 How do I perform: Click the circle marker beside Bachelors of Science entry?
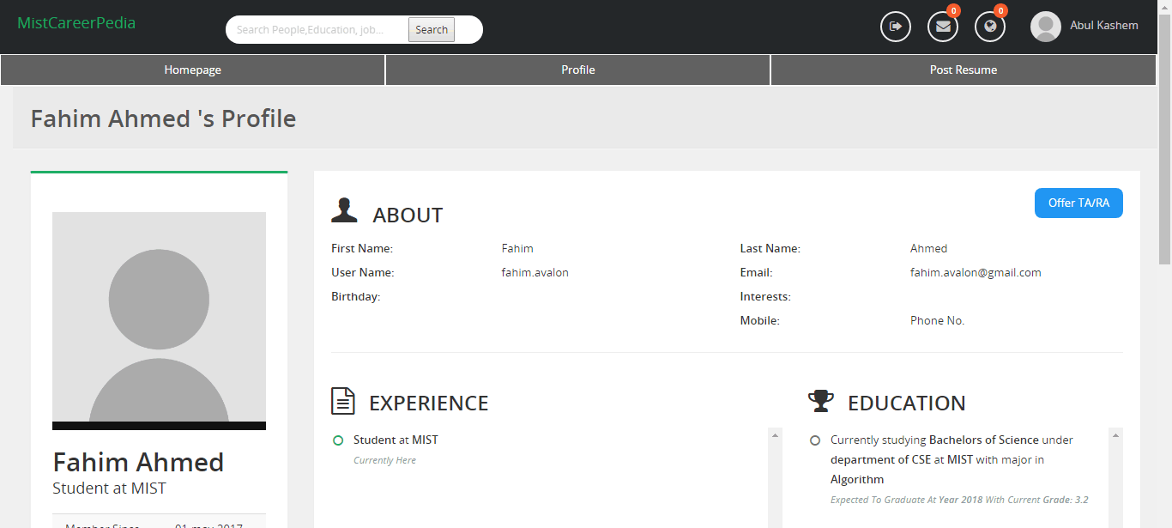coord(814,440)
